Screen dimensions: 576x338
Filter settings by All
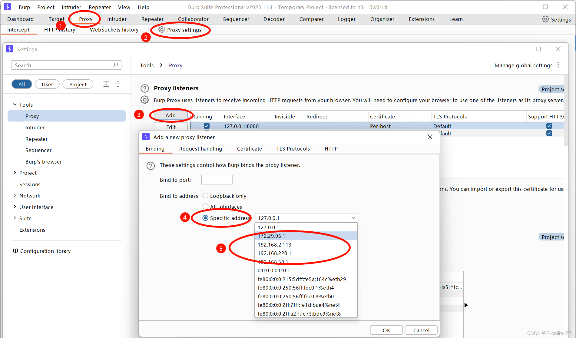(22, 84)
